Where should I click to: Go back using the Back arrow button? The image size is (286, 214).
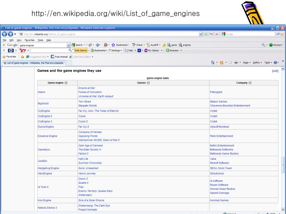4,34
